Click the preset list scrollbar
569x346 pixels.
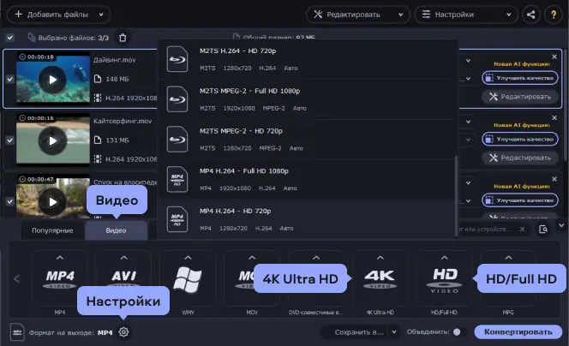click(456, 196)
